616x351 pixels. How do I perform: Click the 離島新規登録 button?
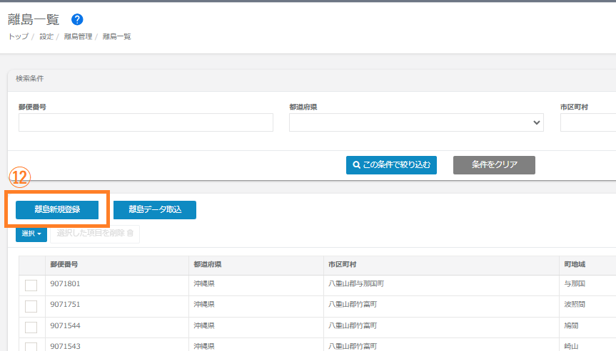pyautogui.click(x=57, y=209)
